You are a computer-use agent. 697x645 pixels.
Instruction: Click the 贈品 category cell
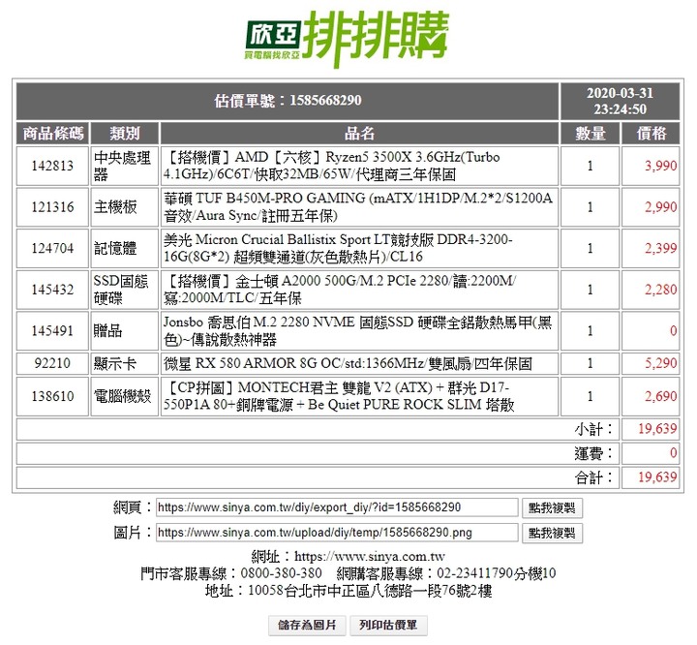(125, 331)
